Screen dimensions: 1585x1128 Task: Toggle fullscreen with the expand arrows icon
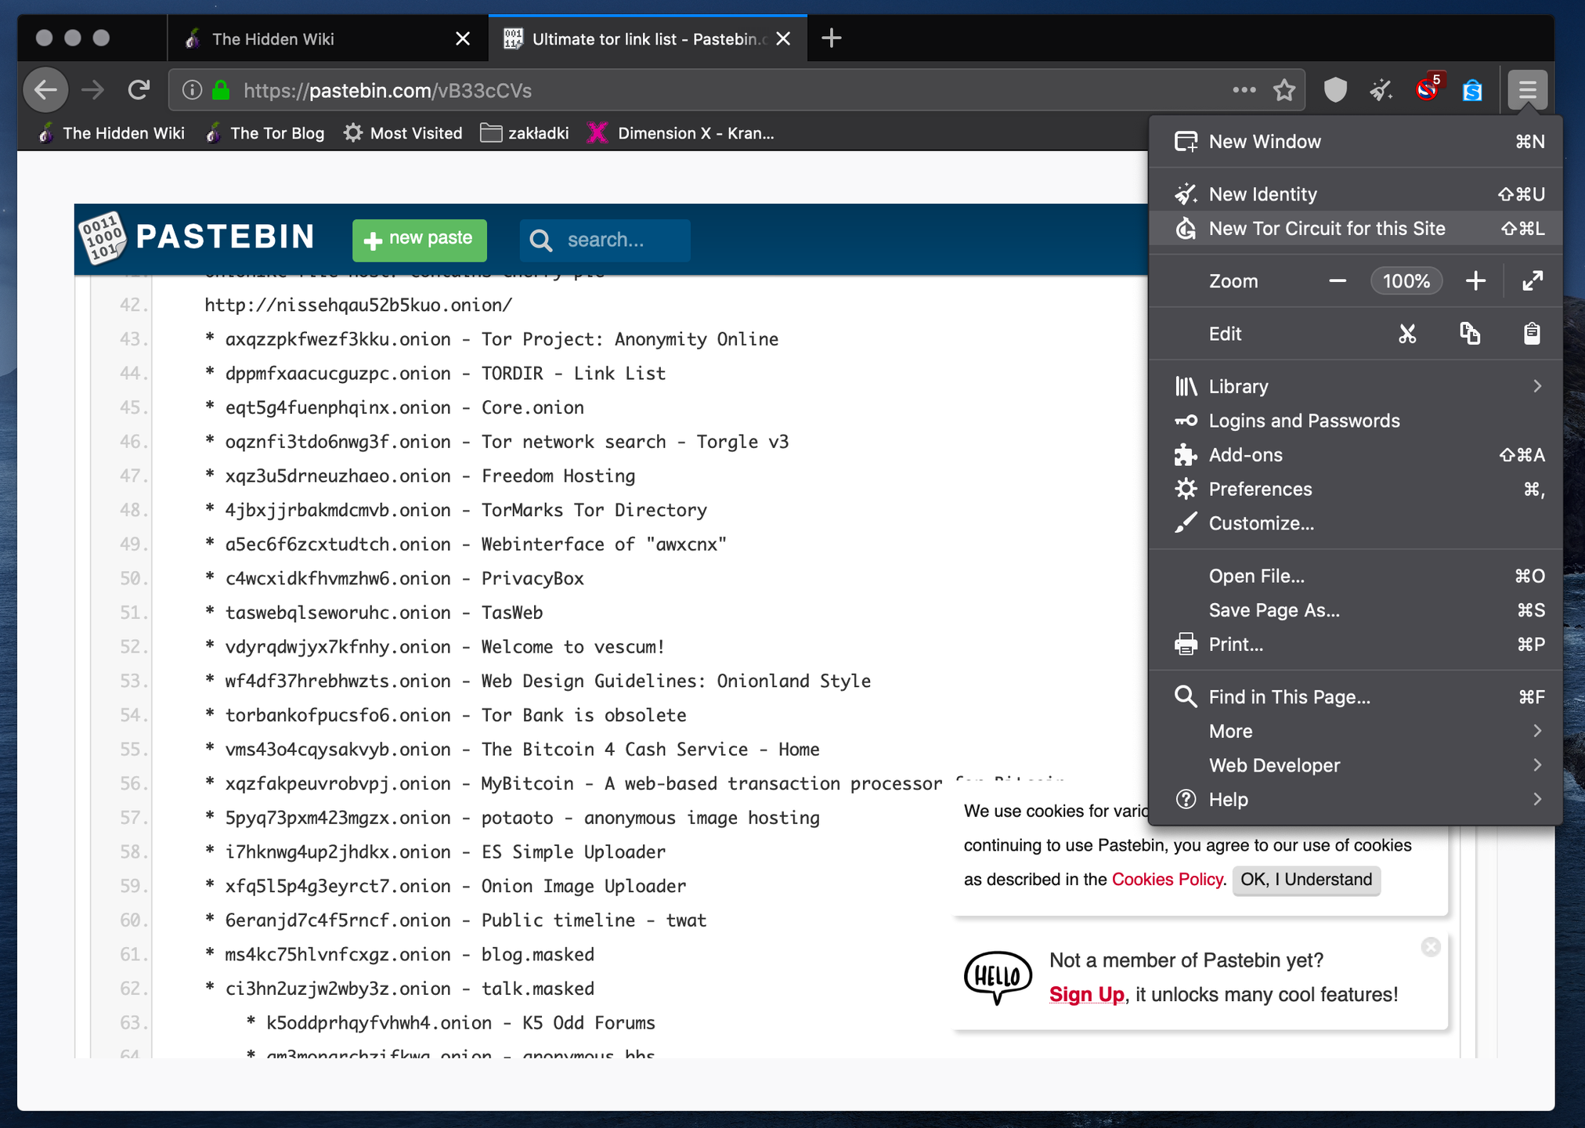1532,281
